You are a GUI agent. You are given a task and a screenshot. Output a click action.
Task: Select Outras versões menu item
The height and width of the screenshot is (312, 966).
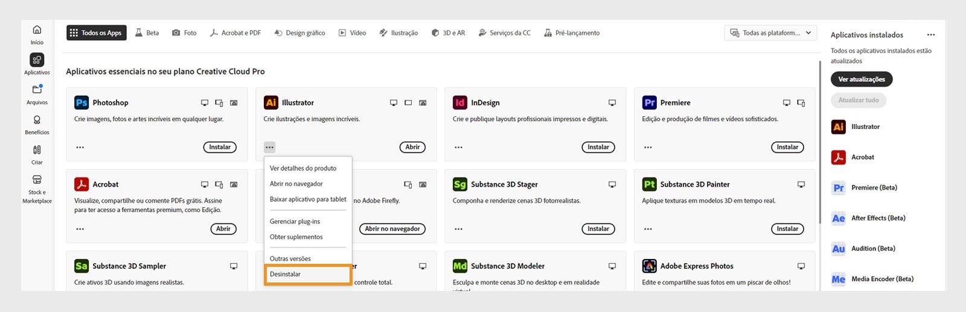click(x=308, y=258)
